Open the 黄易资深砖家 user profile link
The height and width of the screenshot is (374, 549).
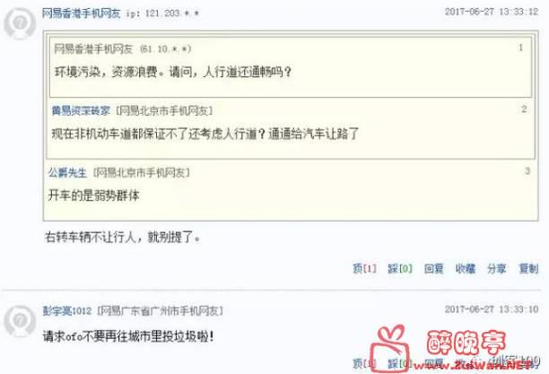click(x=81, y=110)
